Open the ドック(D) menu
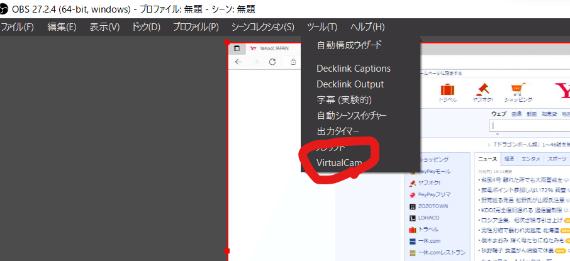 point(147,27)
